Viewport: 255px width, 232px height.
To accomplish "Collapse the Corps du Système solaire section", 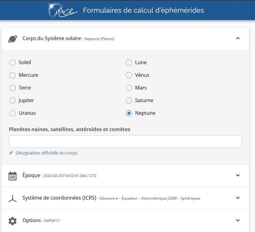I will click(x=238, y=39).
